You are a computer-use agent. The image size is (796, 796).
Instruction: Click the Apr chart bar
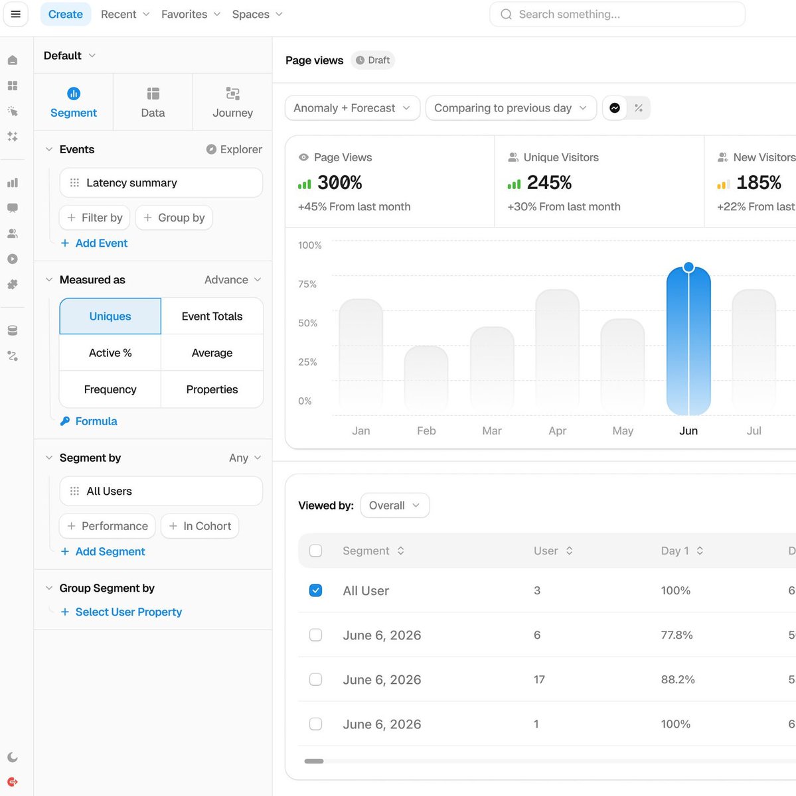click(x=558, y=352)
